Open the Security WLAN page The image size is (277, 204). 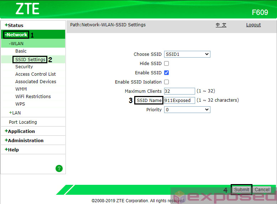24,67
